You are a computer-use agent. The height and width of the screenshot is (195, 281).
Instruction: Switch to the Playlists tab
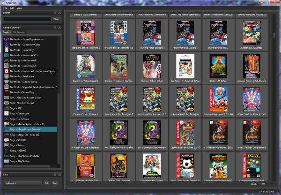point(7,32)
